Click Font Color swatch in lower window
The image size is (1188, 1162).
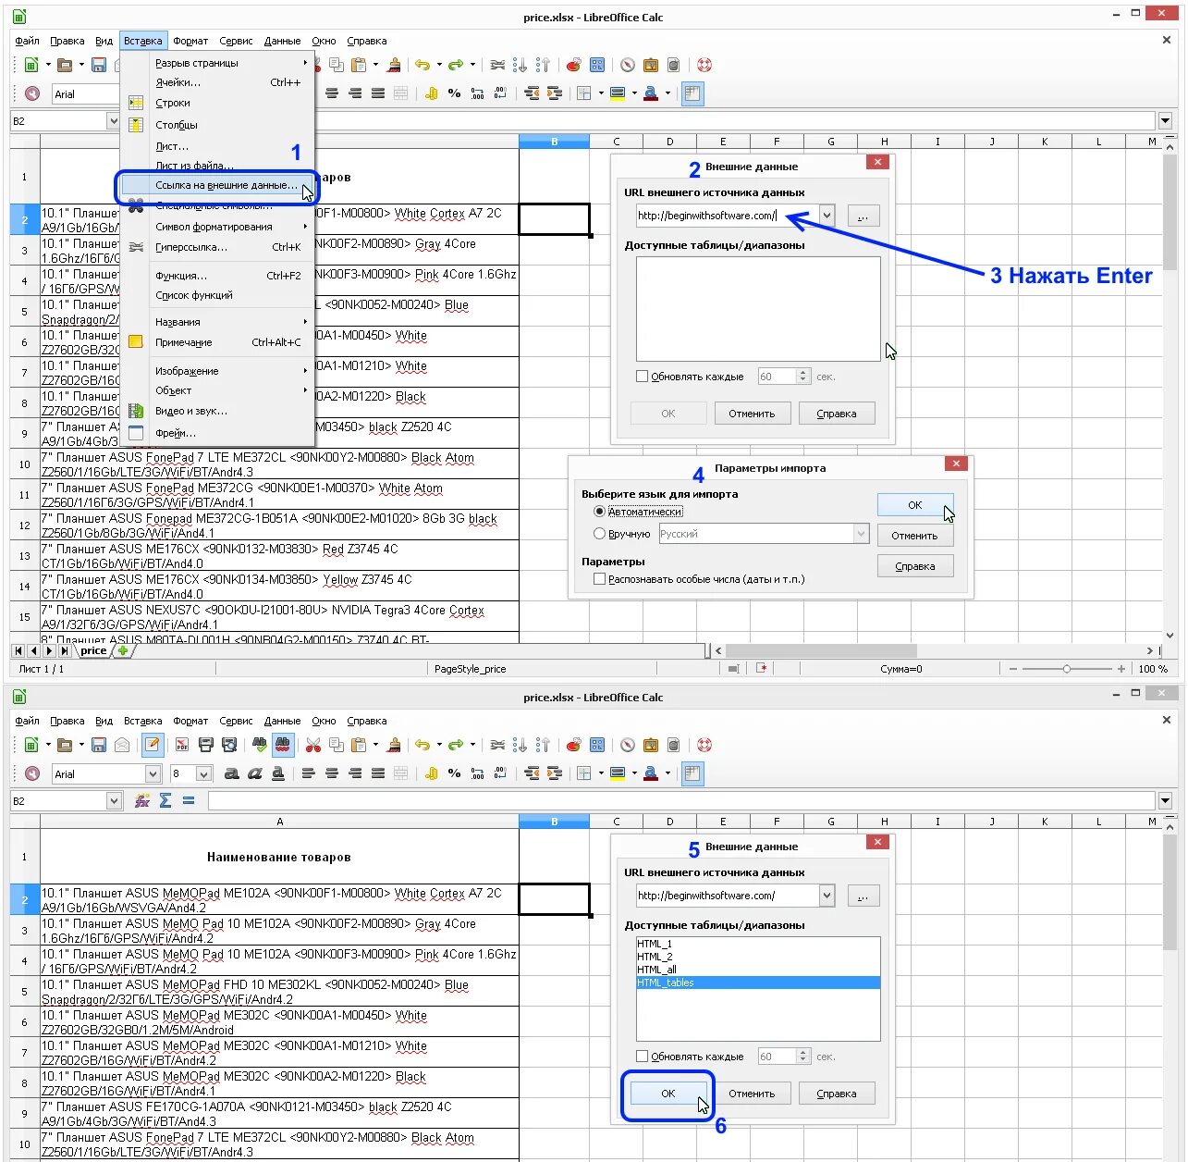click(651, 773)
